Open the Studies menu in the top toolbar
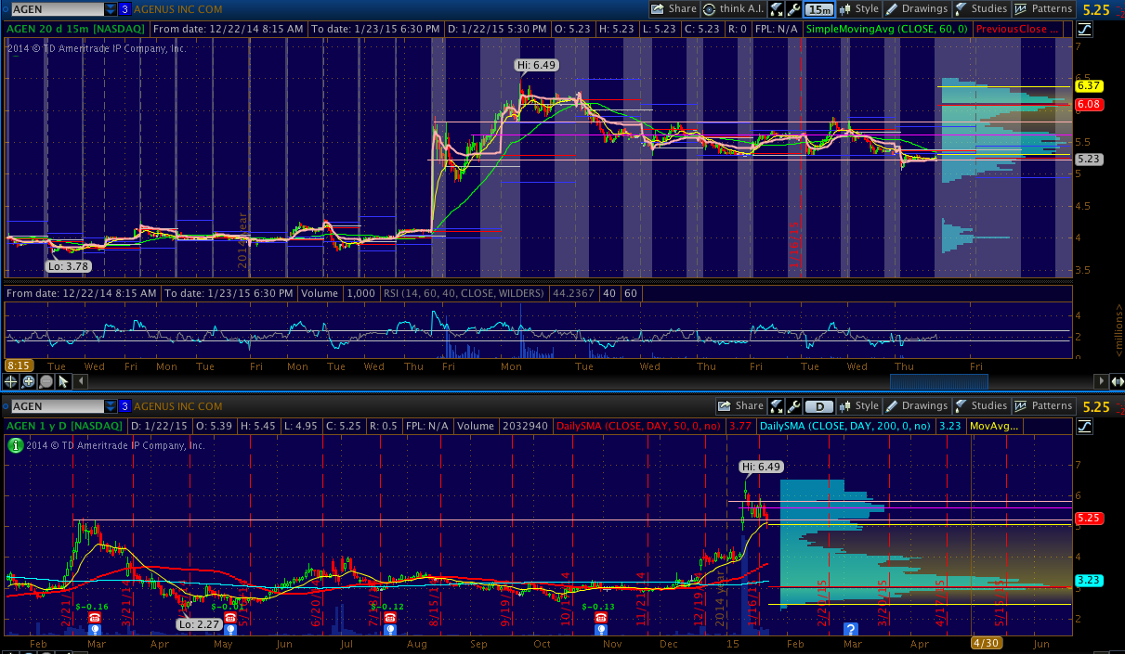This screenshot has width=1125, height=654. (x=981, y=9)
